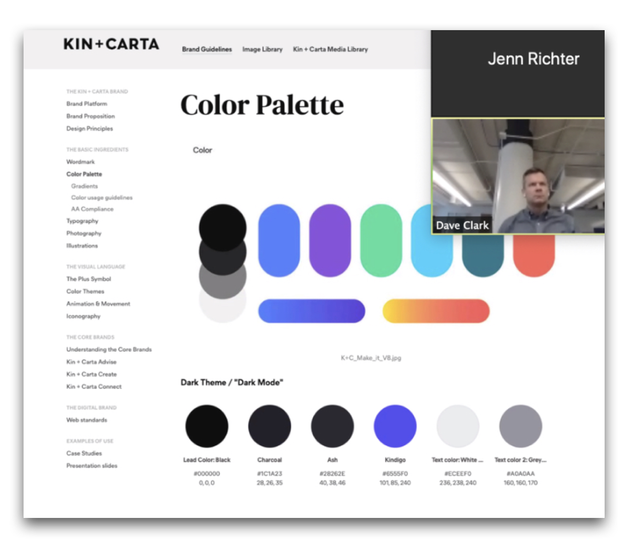631x549 pixels.
Task: Open Color usage guidelines sub-item
Action: pyautogui.click(x=102, y=198)
